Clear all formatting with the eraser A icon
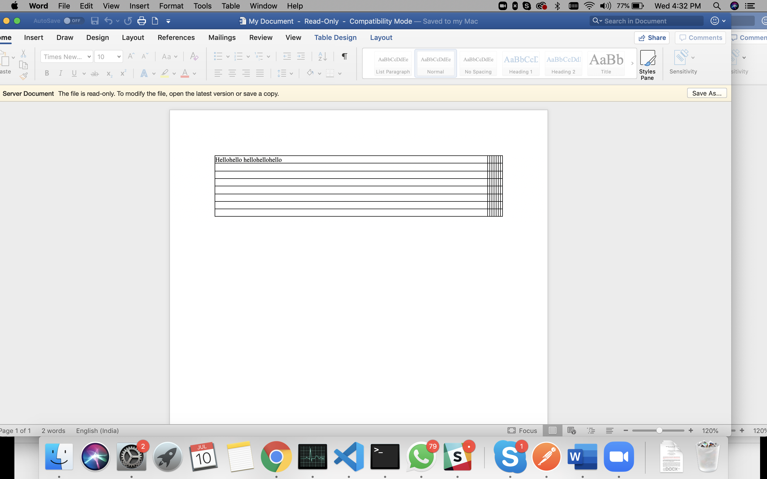Screen dimensions: 767x479 coord(194,56)
